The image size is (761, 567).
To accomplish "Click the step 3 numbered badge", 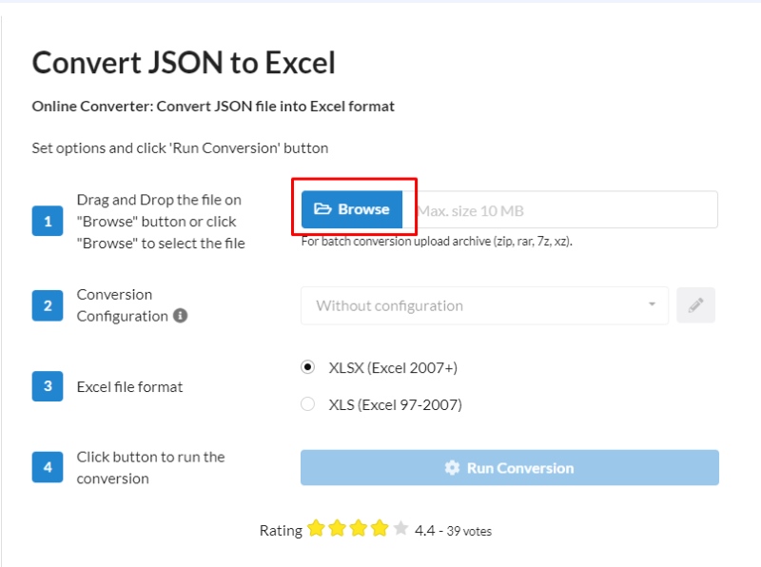I will [48, 386].
